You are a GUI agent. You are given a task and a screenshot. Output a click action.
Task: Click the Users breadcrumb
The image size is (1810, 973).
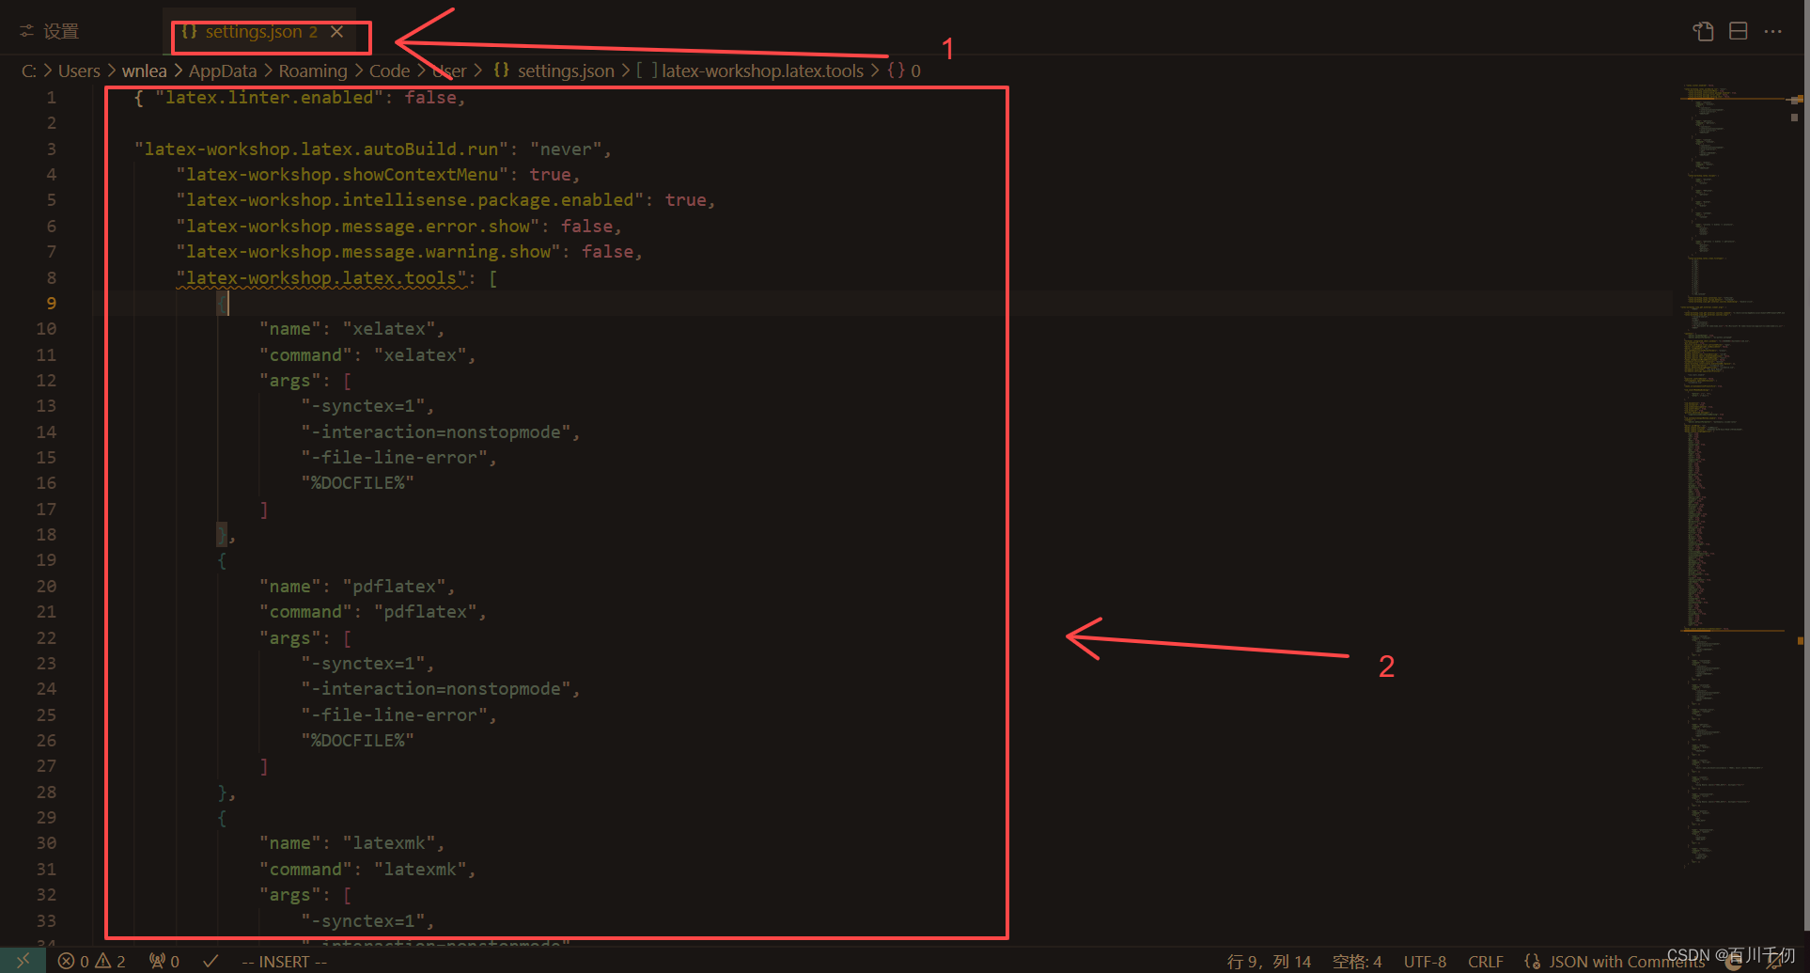pyautogui.click(x=79, y=71)
